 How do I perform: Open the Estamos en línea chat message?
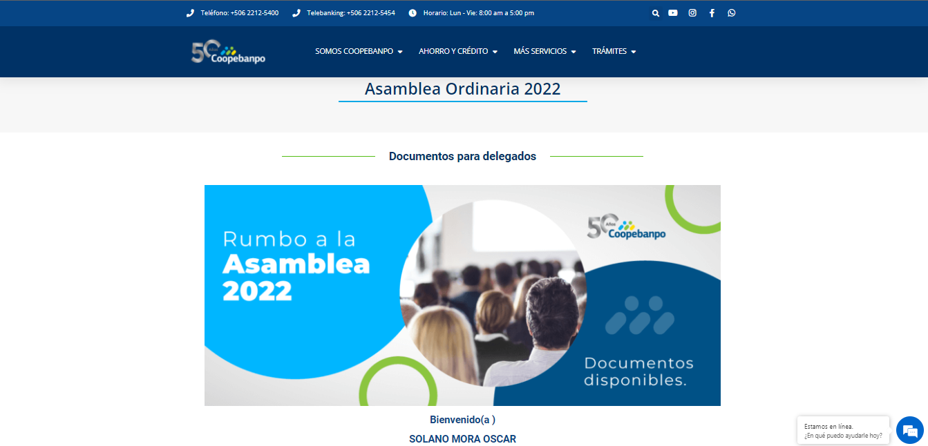click(843, 431)
